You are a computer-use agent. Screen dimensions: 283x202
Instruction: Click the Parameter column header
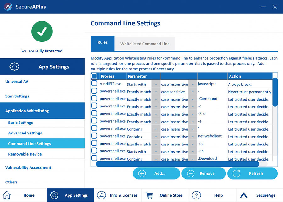pos(143,76)
